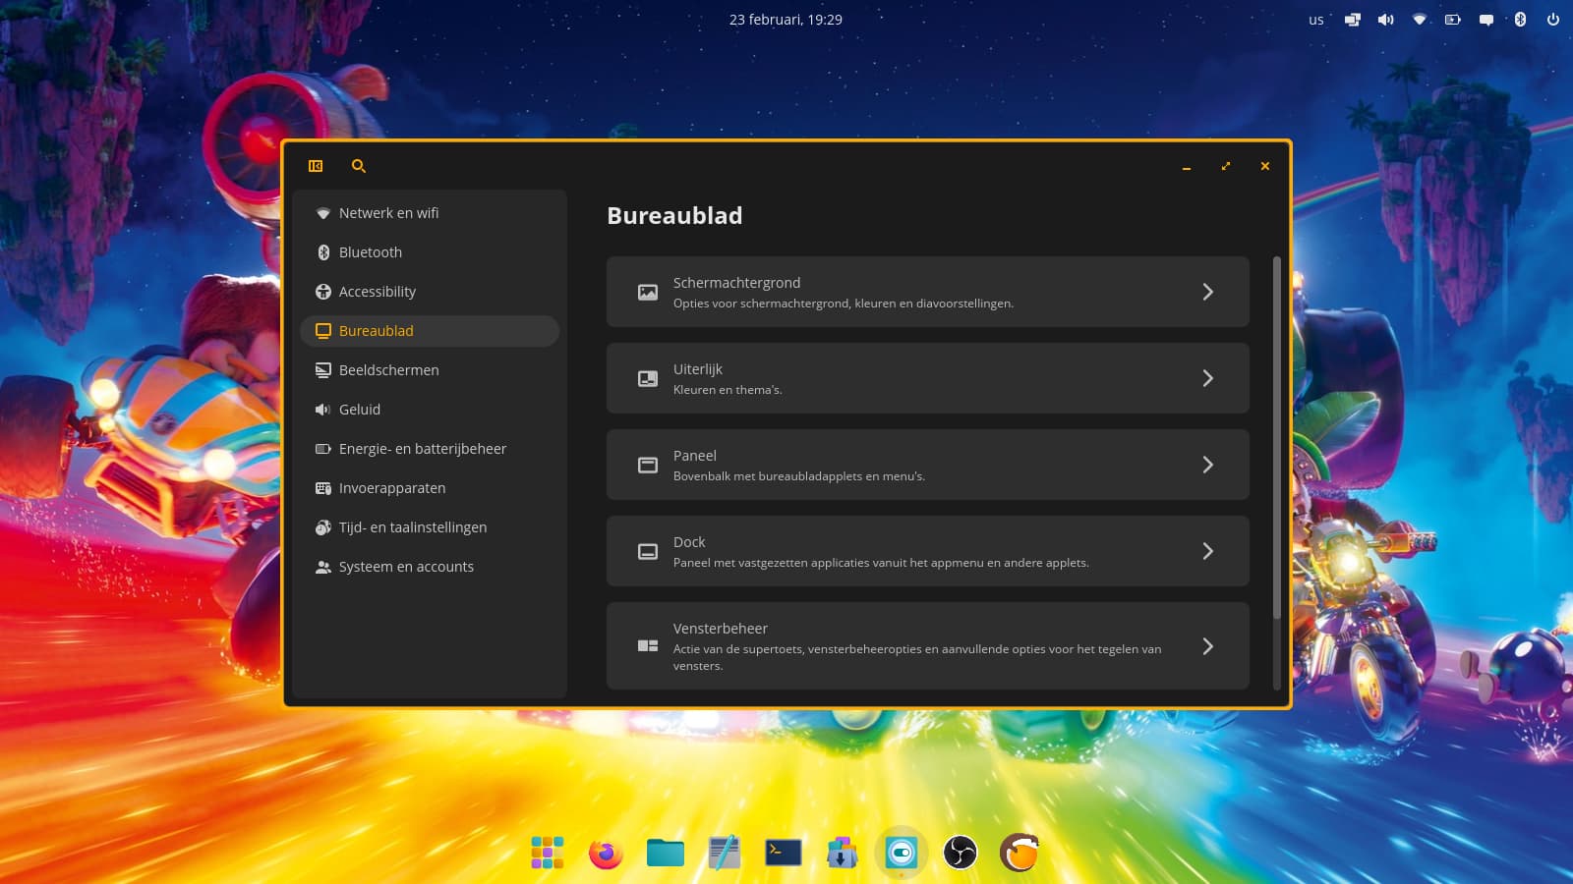Launch the Terminal from dock
Screen dimensions: 1573x884
[784, 853]
